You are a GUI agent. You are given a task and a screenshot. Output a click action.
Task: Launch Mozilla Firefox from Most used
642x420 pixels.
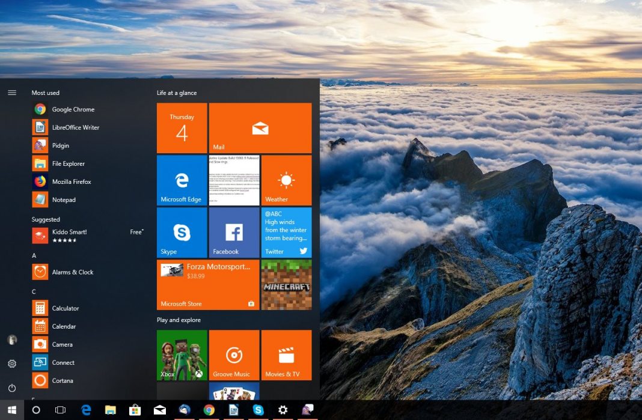coord(87,181)
